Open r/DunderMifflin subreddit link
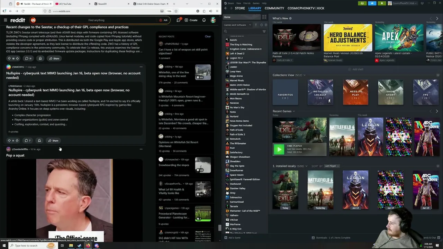Viewport: 443px width, 249px height. (x=20, y=149)
